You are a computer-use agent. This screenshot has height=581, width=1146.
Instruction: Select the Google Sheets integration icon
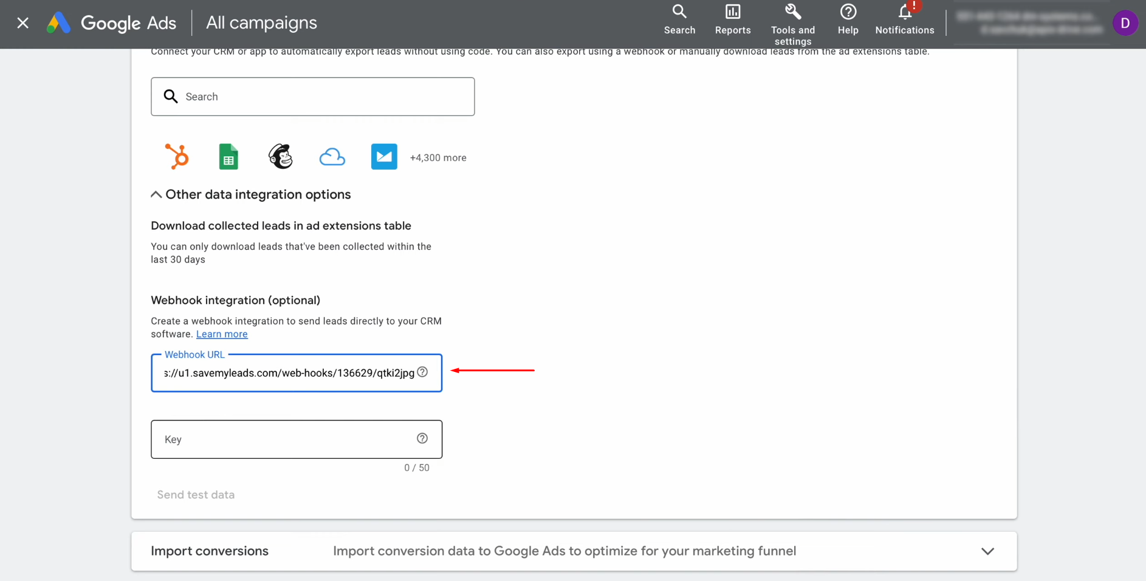[228, 157]
